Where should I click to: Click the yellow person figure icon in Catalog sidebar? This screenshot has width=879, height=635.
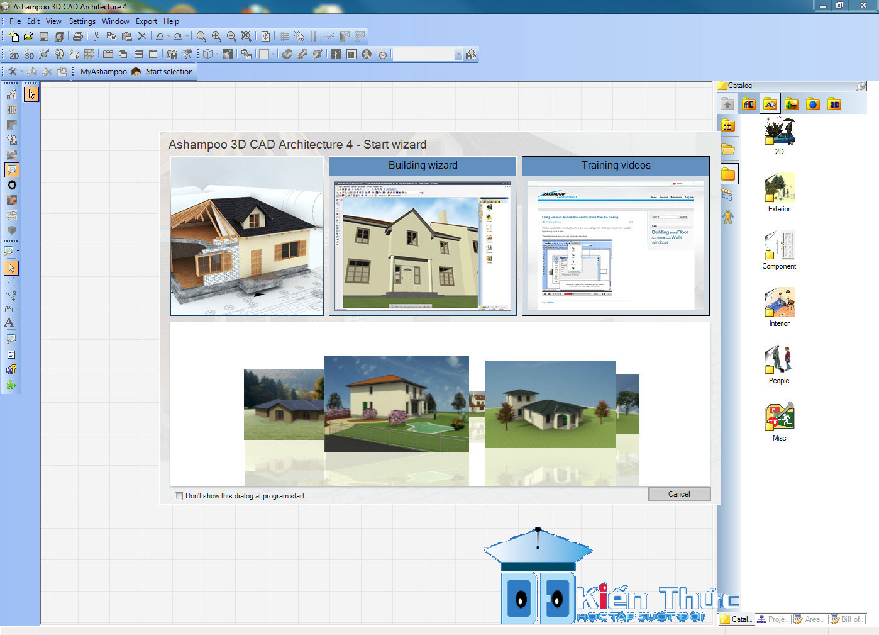[x=727, y=217]
